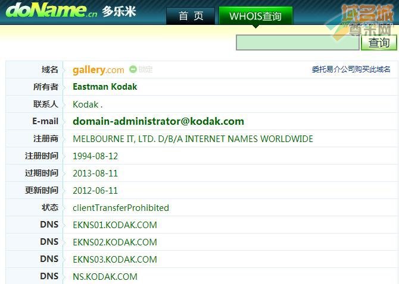
Task: Select DNS entry NS.KODAK.COM
Action: [x=105, y=277]
